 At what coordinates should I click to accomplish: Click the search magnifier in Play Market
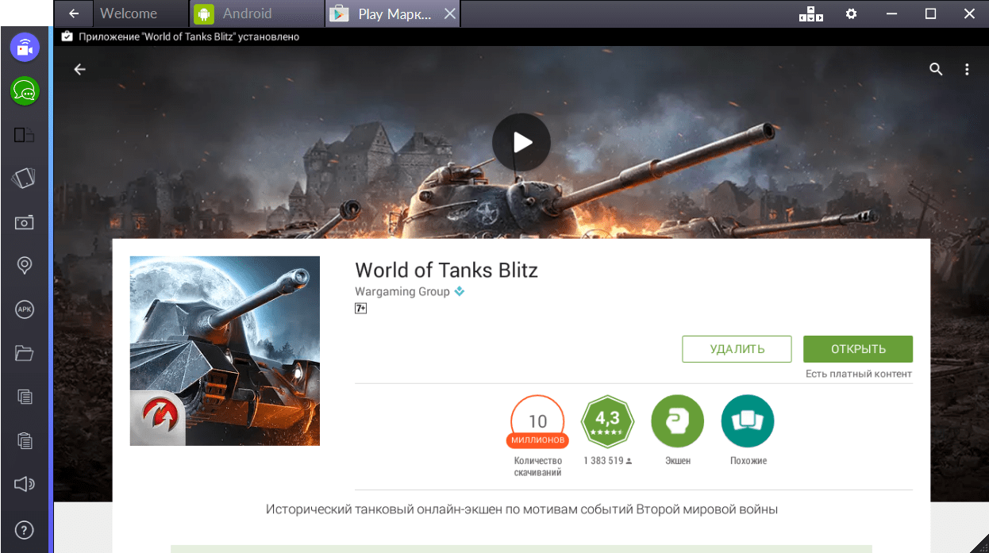tap(936, 70)
